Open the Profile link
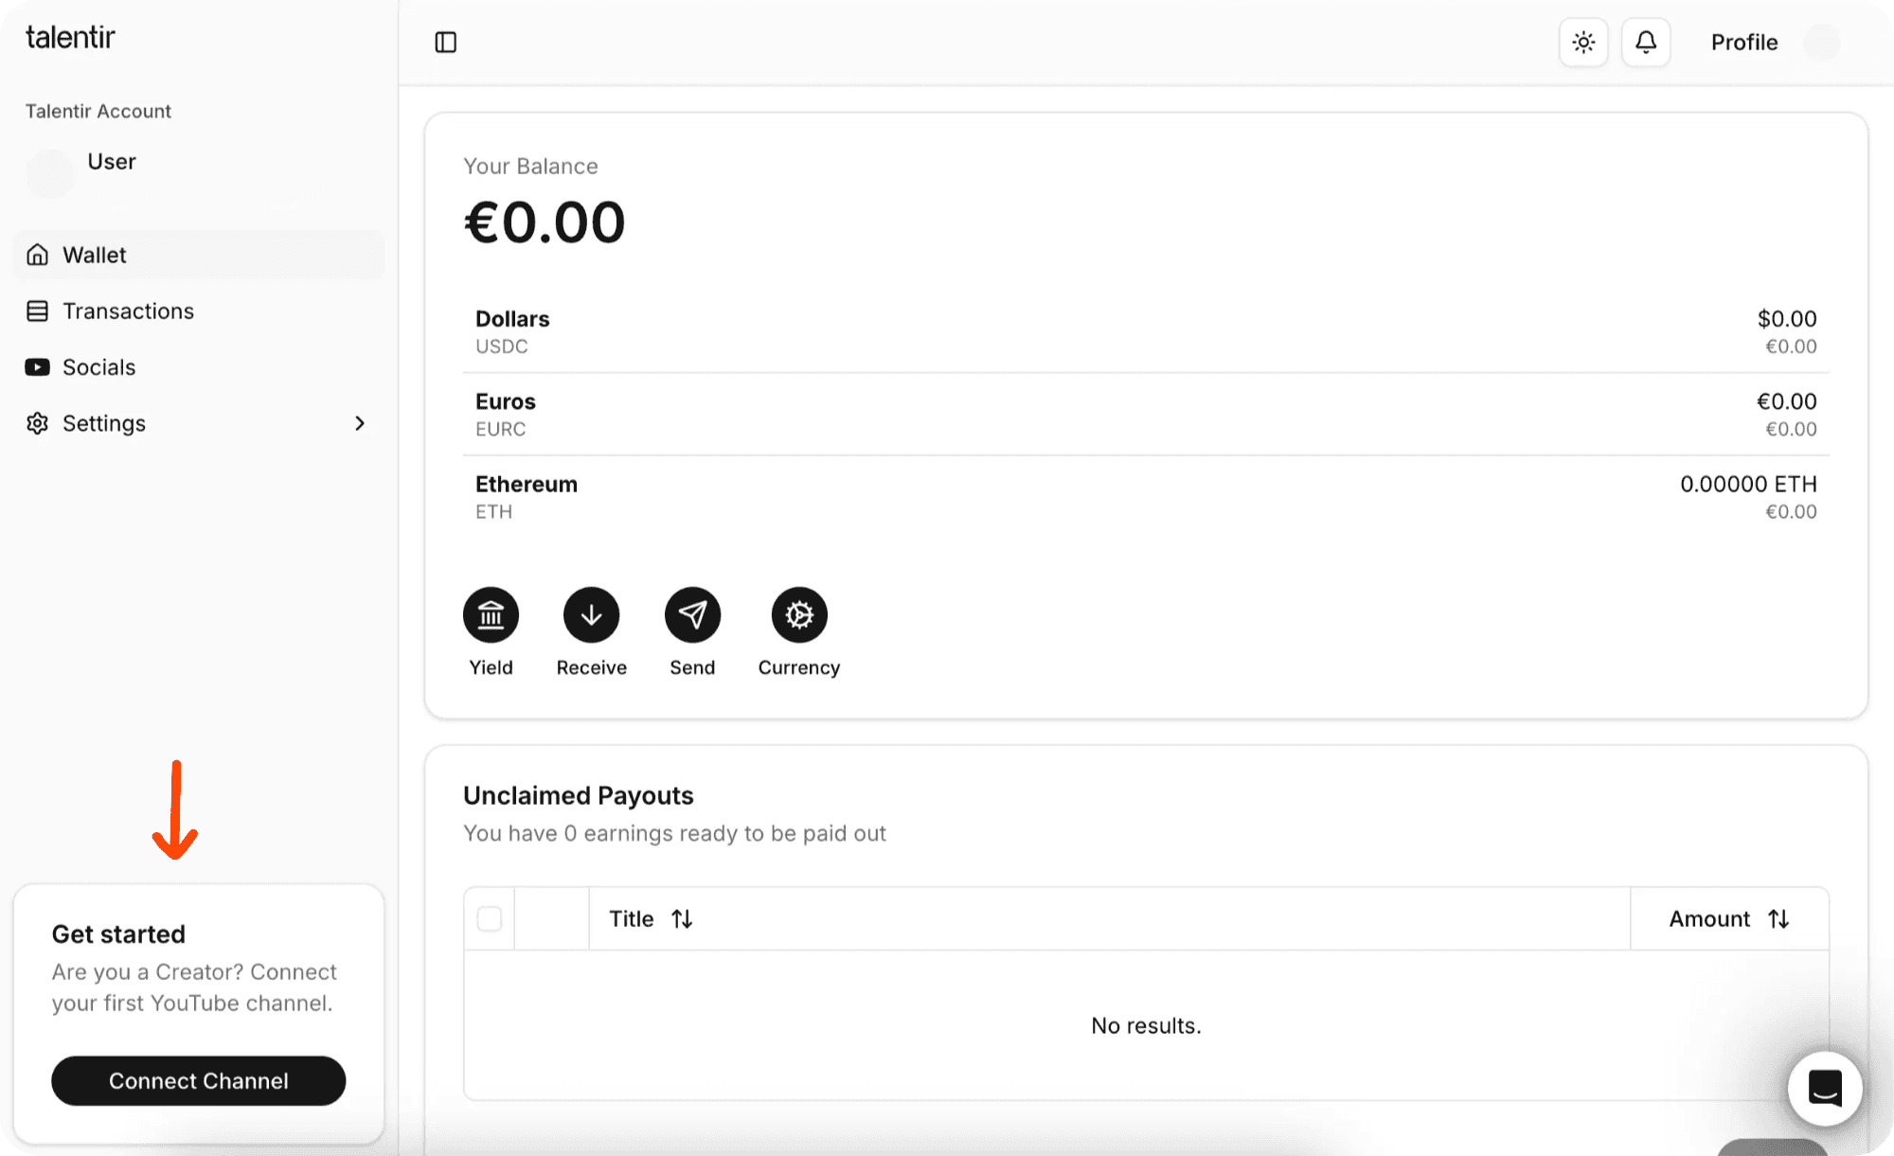Image resolution: width=1894 pixels, height=1156 pixels. (x=1743, y=43)
